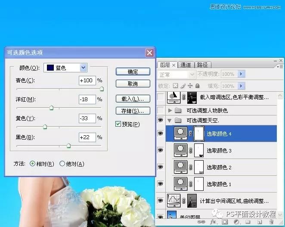Show the 载入暗调选区 color balance layer
Screen dimensions: 285x227
coord(161,97)
